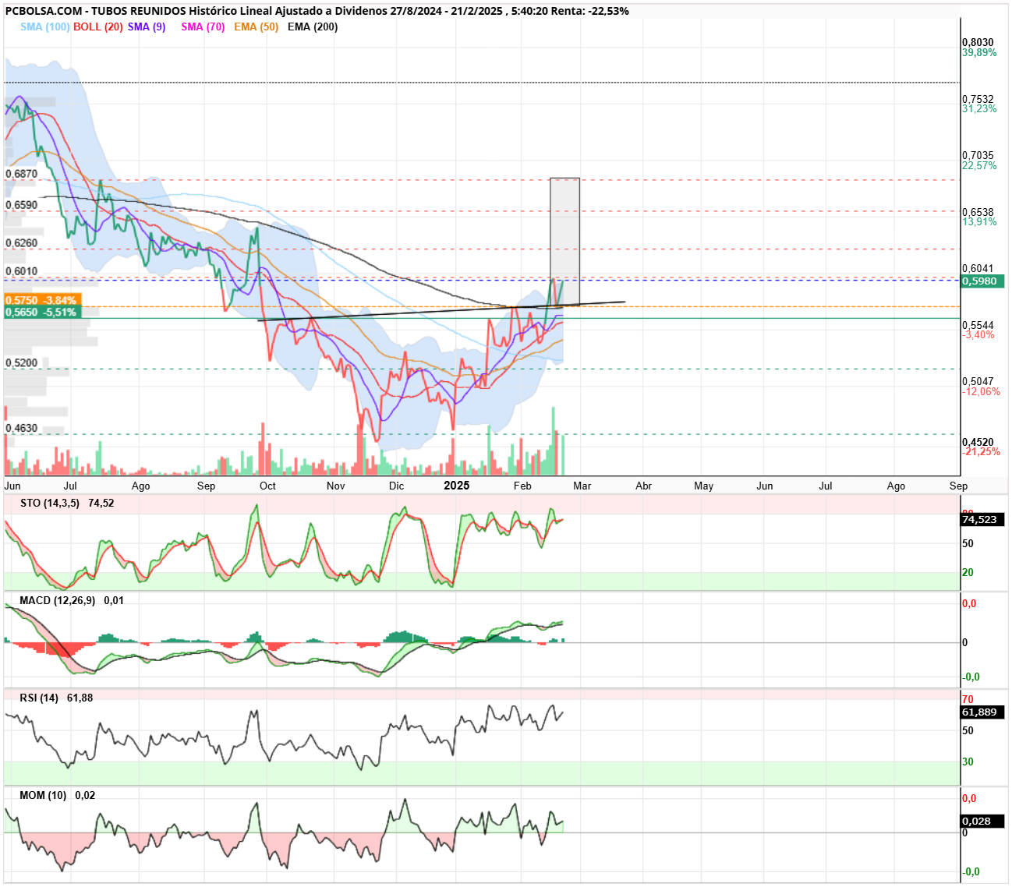Viewport: 1012px width, 887px height.
Task: Select the EMA (200) legend label
Action: [x=313, y=27]
